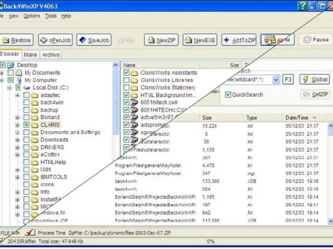Click the I386 folder icon
Image resolution: width=333 pixels, height=249 pixels.
pos(35,170)
